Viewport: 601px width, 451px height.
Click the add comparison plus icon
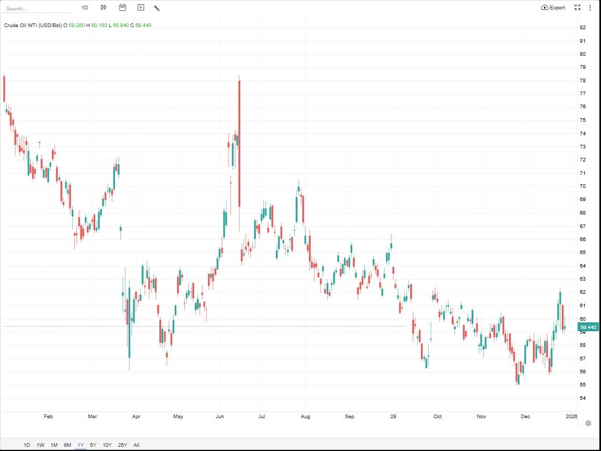point(140,7)
